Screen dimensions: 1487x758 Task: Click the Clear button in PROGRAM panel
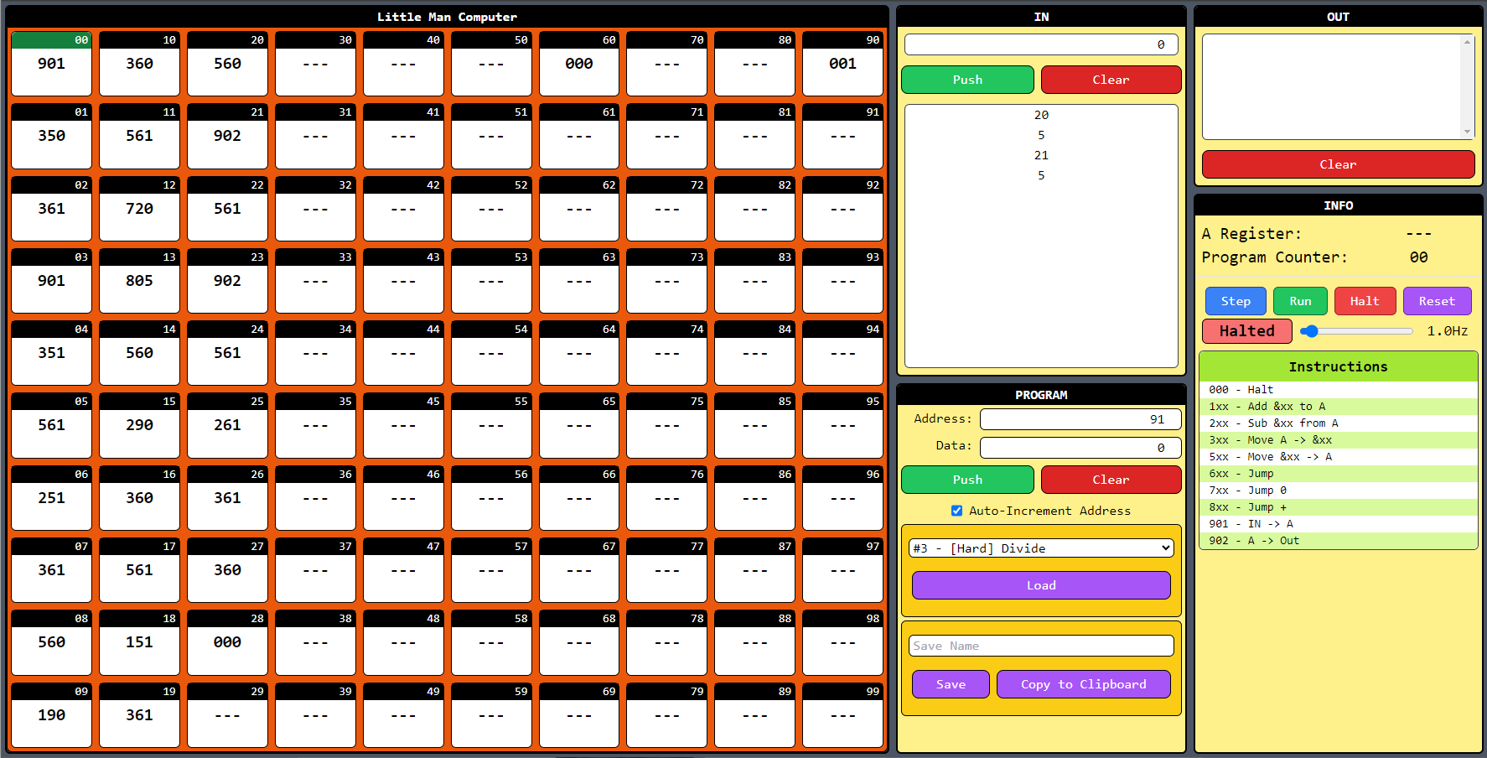[1110, 480]
